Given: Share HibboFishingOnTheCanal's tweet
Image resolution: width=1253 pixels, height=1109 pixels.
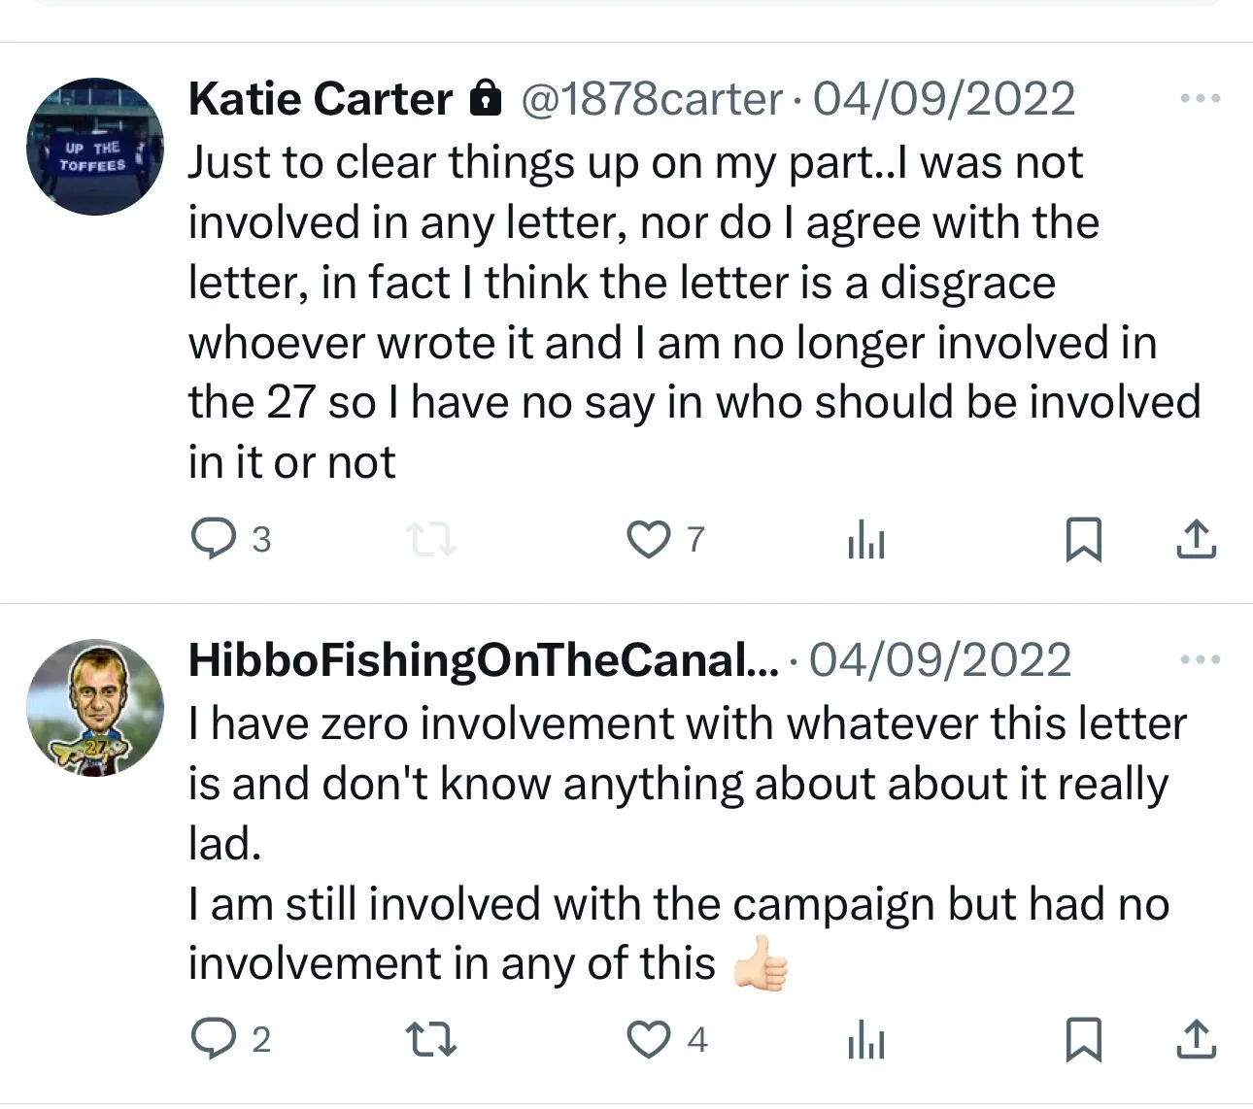Looking at the screenshot, I should pos(1196,1040).
